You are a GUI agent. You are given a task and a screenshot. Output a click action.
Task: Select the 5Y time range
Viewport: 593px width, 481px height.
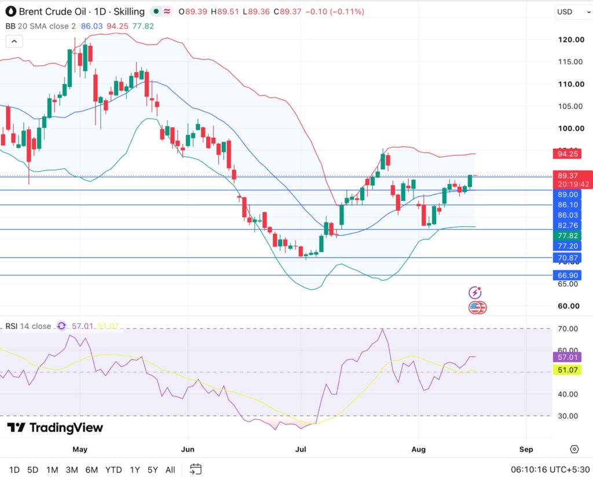tap(152, 469)
